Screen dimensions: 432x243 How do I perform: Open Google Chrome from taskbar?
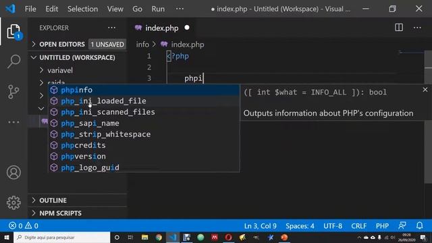(x=159, y=237)
